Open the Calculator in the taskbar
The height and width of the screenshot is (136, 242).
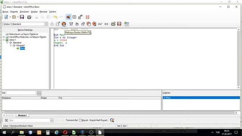[x=48, y=133]
